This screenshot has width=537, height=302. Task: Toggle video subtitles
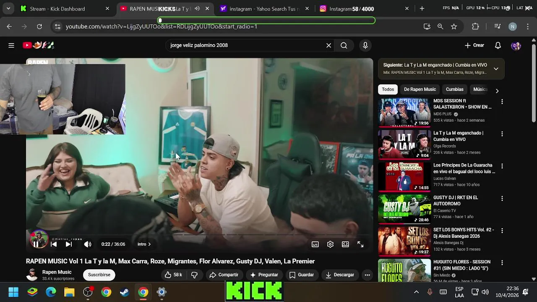(x=315, y=244)
